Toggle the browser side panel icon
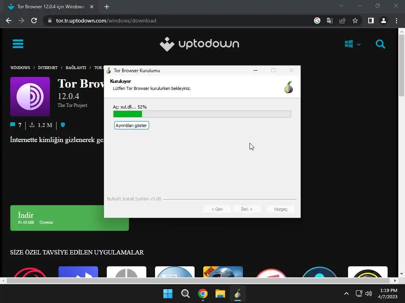Image resolution: width=405 pixels, height=303 pixels. (x=371, y=21)
